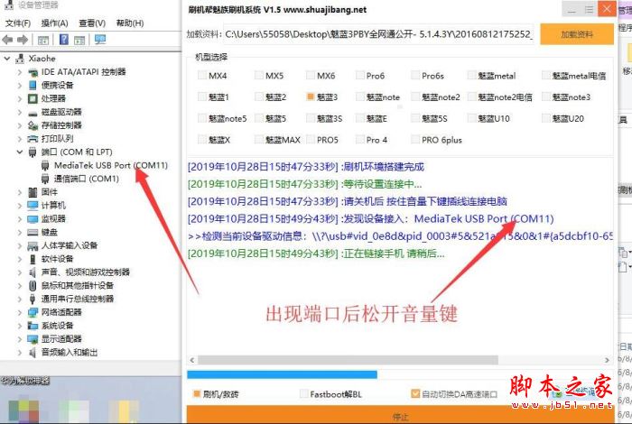
Task: Click the flashing tool's hamburger menu icon
Action: pos(589,10)
